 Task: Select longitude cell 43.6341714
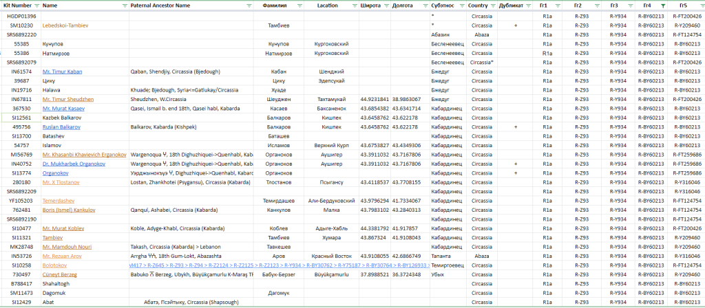[410, 109]
